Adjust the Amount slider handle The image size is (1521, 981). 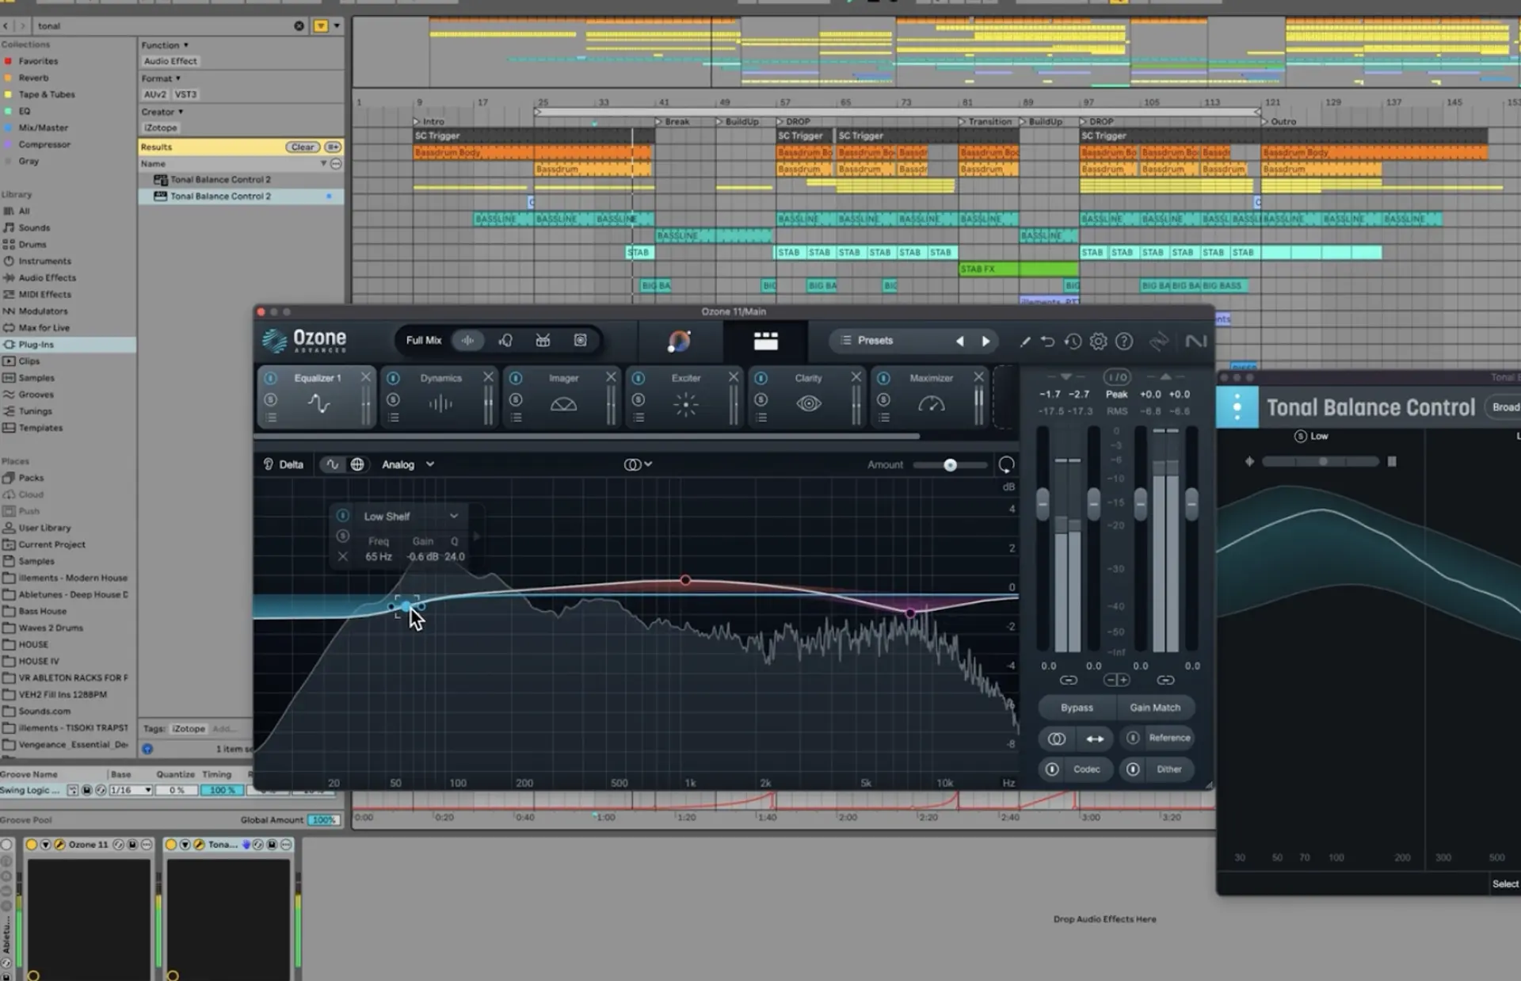pos(950,465)
